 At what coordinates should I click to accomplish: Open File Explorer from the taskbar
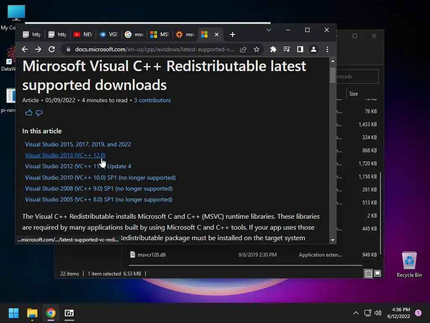(x=32, y=313)
